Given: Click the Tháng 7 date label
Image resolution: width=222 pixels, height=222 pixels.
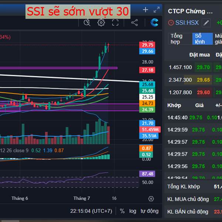Looking at the screenshot, I should (x=82, y=198).
